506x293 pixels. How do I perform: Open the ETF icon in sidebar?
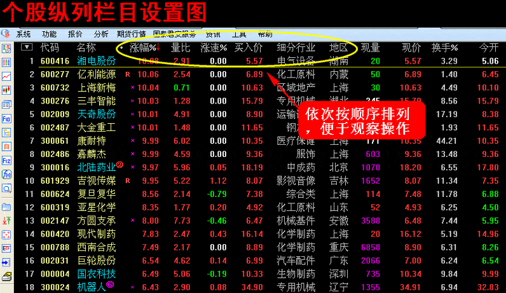6,248
